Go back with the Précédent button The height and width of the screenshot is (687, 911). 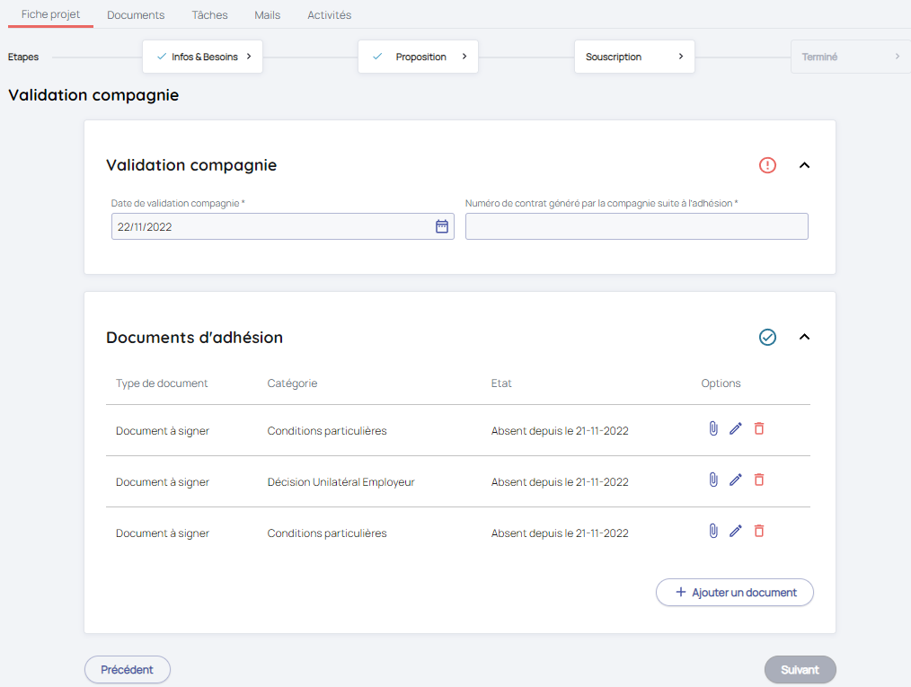point(127,670)
